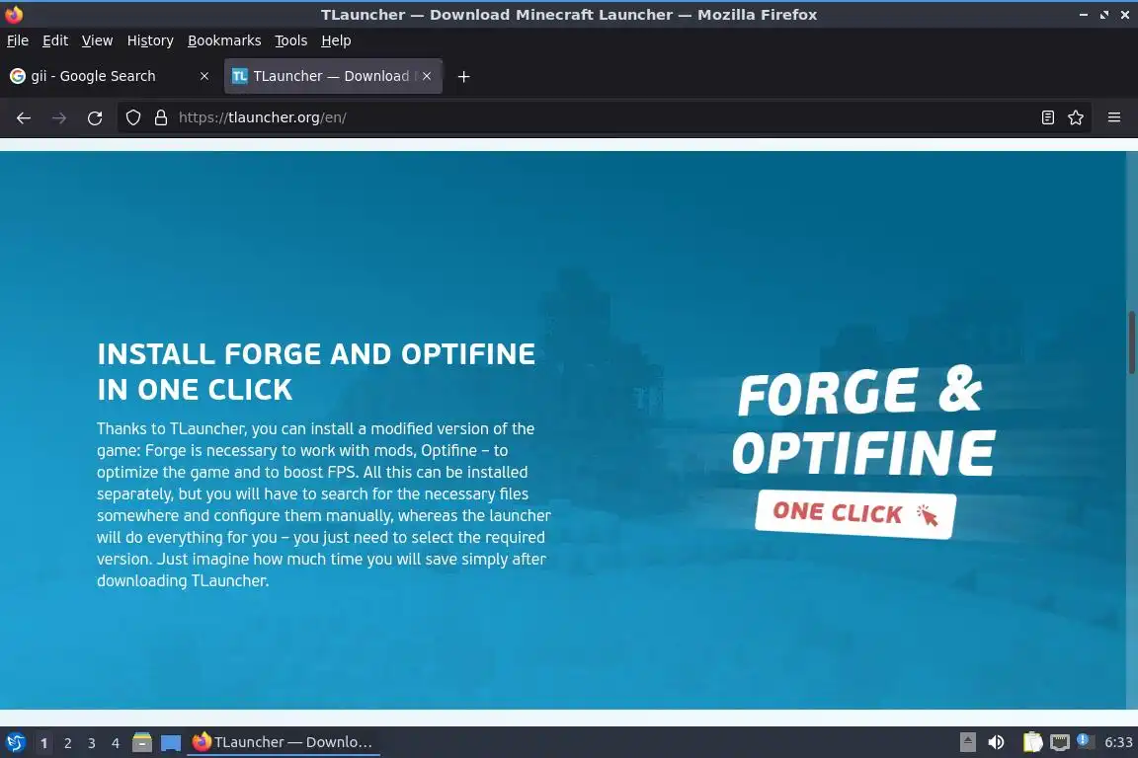Viewport: 1138px width, 758px height.
Task: Open tracking protection shield icon
Action: 132,117
